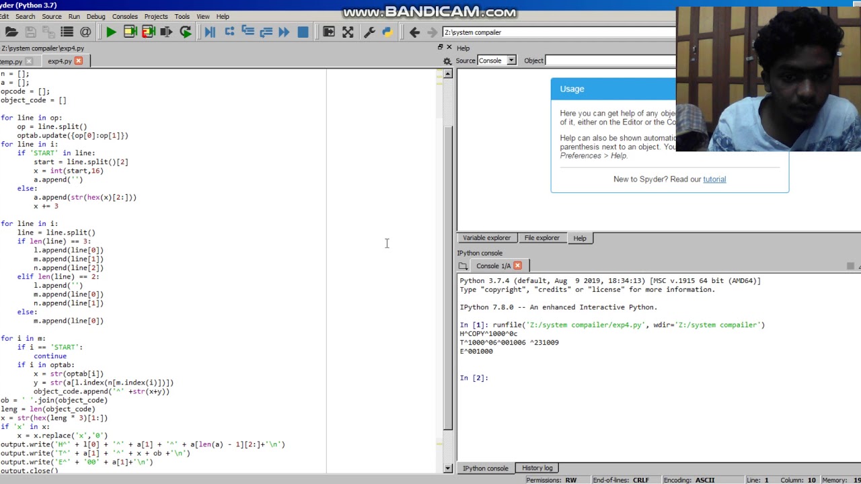Run the file with the green play button
Viewport: 861px width, 484px height.
(x=111, y=32)
